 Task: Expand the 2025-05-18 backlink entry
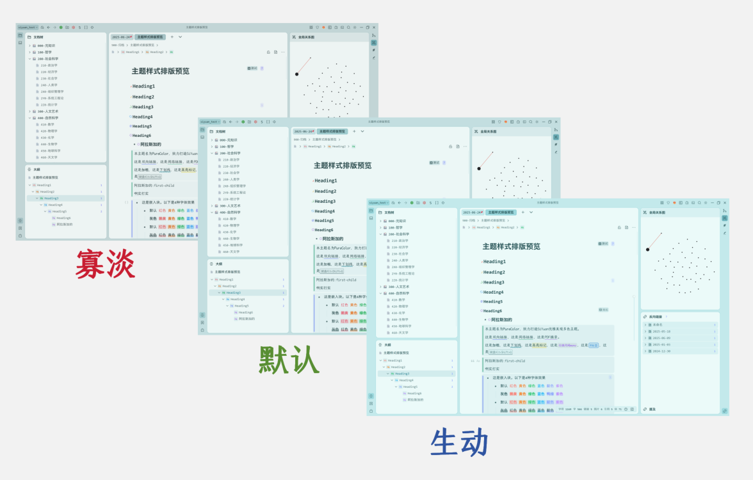[x=645, y=332]
